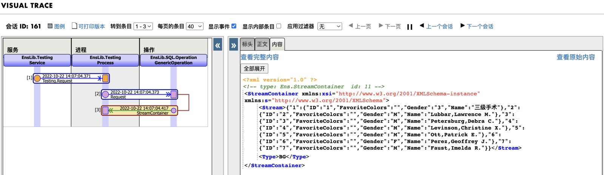
Task: Switch to the header (标头) tab
Action: point(247,44)
